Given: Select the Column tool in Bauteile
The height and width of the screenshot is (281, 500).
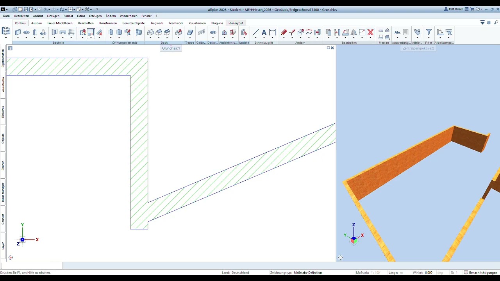Looking at the screenshot, I should pos(35,32).
